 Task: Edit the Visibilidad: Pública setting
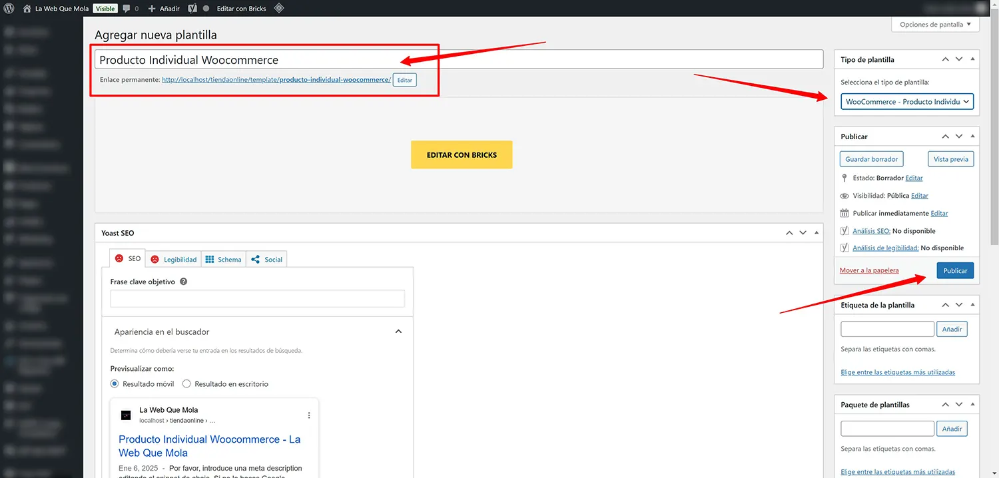tap(919, 196)
